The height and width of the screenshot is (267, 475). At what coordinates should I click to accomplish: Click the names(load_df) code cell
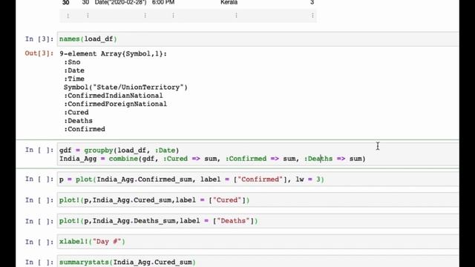coord(258,39)
